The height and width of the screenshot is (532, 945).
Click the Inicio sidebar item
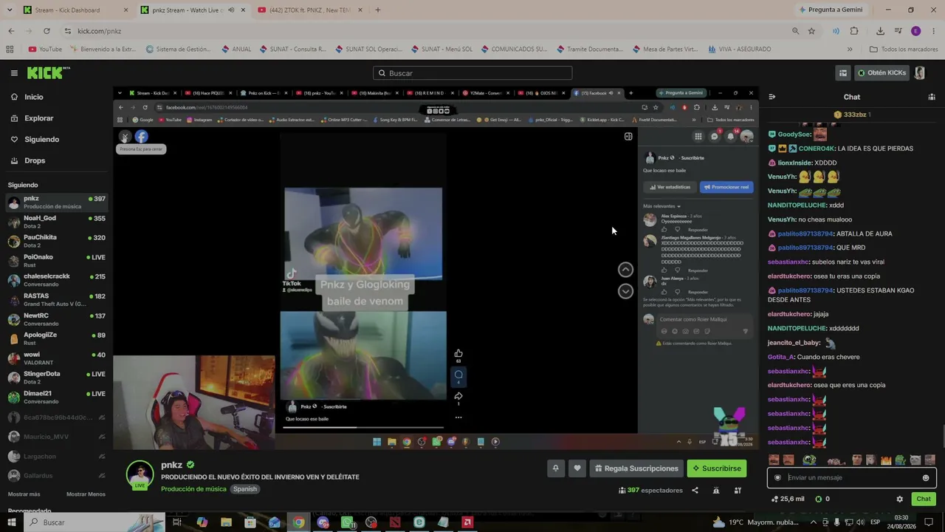[57, 97]
